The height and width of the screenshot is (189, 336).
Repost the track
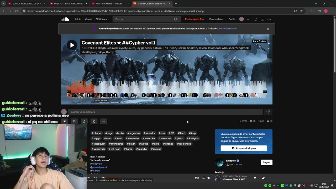[x=74, y=121]
